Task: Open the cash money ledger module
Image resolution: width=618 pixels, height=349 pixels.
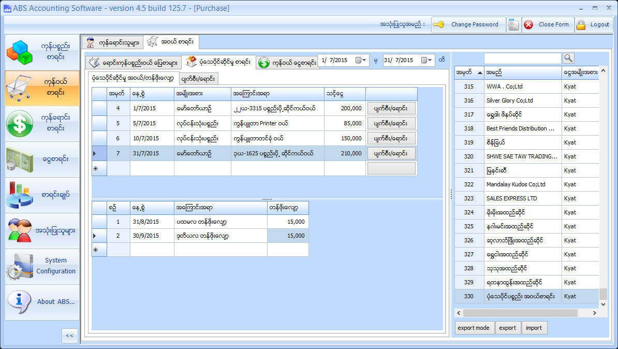Action: (x=42, y=159)
